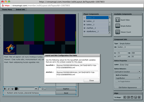Click the Y position field

pos(122,57)
